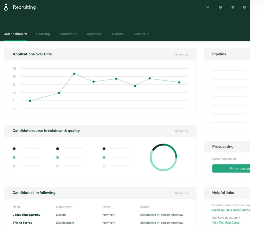
Task: Open the Candidates tab
Action: (69, 34)
